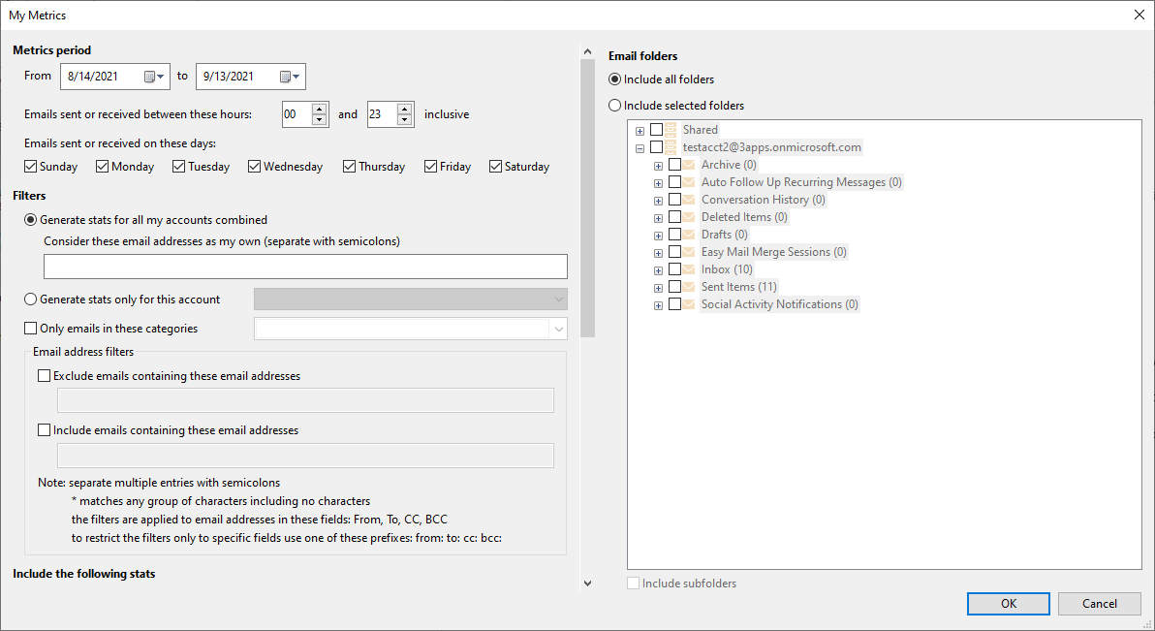This screenshot has height=631, width=1155.
Task: Cancel the My Metrics dialog
Action: tap(1100, 604)
